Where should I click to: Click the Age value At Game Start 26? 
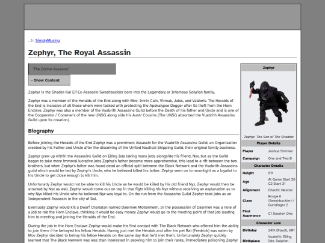coord(282,179)
